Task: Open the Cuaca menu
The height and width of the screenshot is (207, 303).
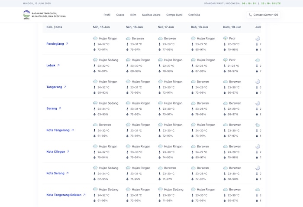Action: pyautogui.click(x=120, y=15)
